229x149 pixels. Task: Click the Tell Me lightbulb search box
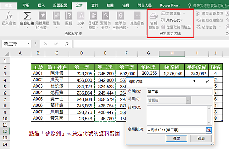(208, 6)
